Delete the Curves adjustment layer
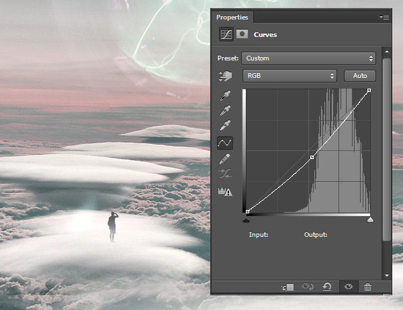The height and width of the screenshot is (310, 403). [x=367, y=287]
